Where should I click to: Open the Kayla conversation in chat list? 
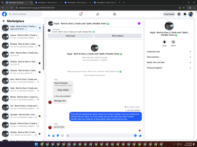click(x=21, y=28)
